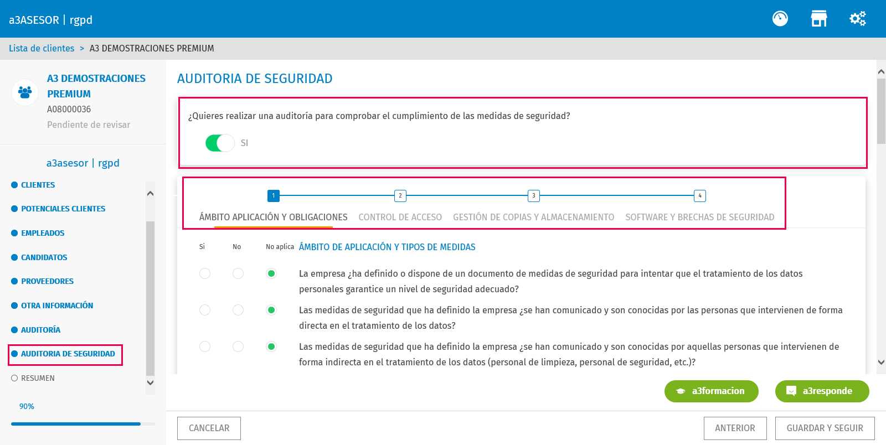Go to step 3 in the stepper
This screenshot has height=445, width=886.
[534, 195]
